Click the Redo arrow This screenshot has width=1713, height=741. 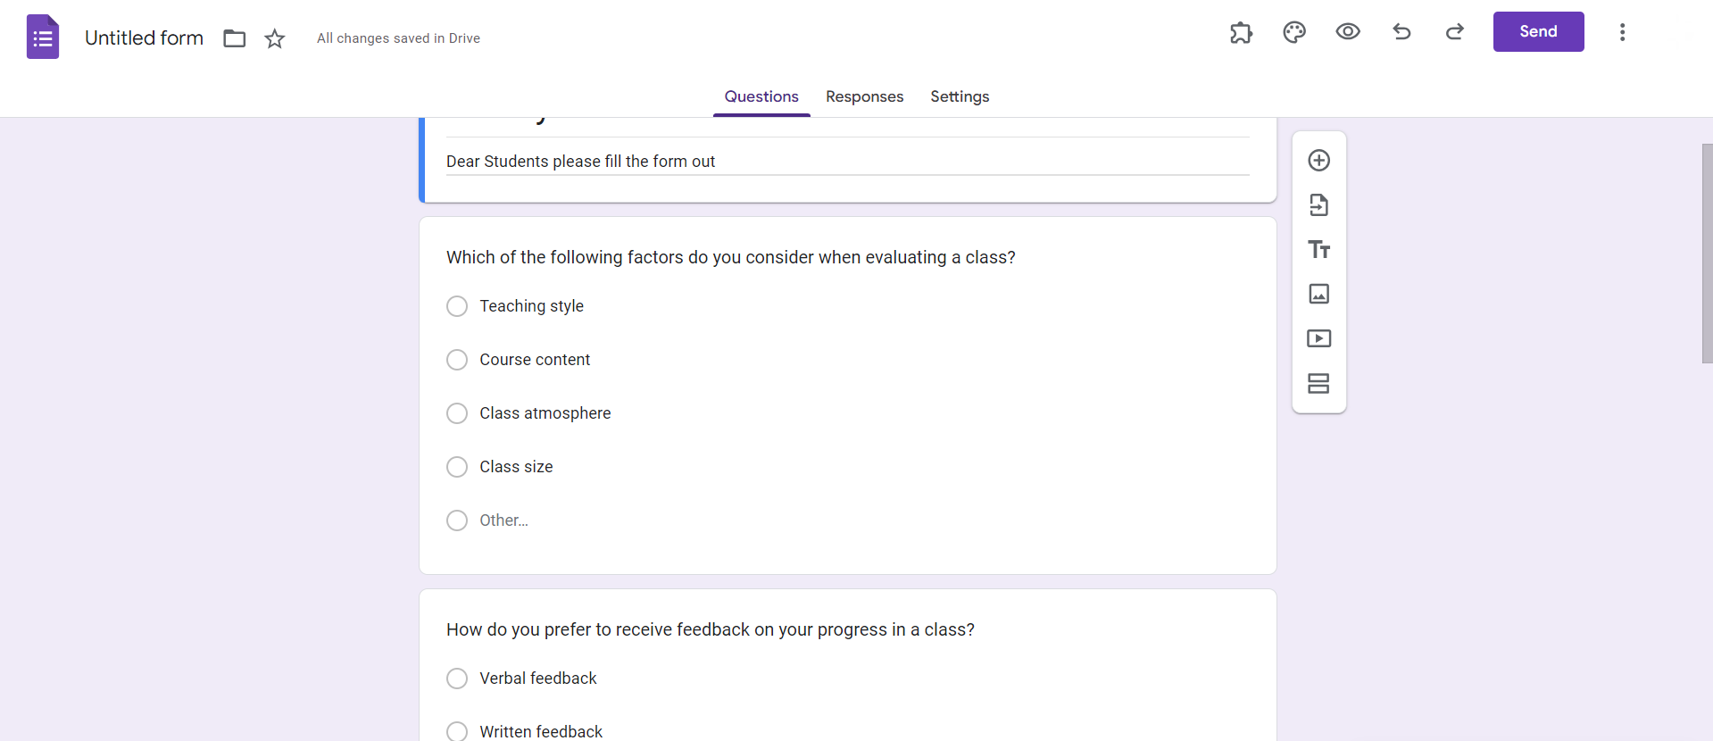pyautogui.click(x=1455, y=32)
